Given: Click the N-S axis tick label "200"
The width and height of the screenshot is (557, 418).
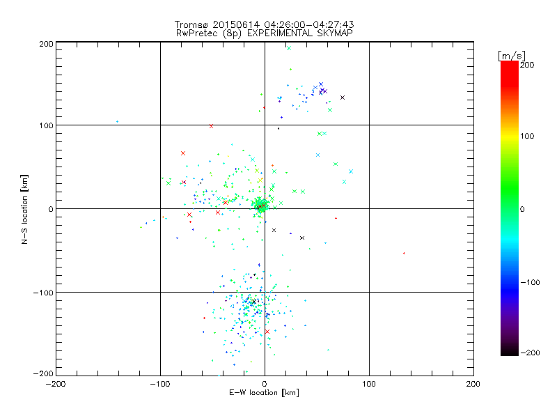Looking at the screenshot, I should pos(46,44).
